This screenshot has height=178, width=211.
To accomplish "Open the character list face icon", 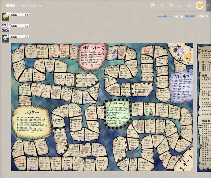I will (153, 6).
